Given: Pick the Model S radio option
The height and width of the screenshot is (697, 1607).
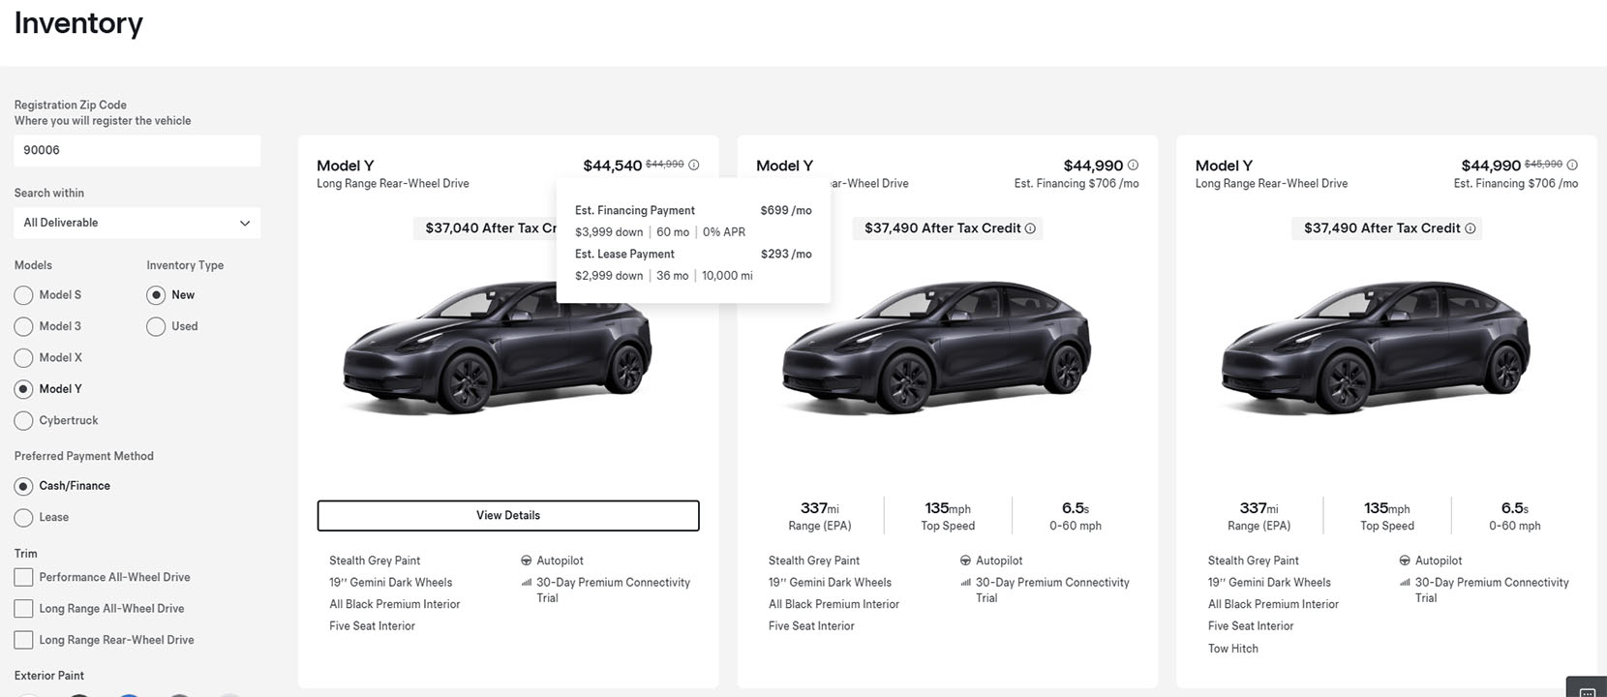Looking at the screenshot, I should point(23,295).
